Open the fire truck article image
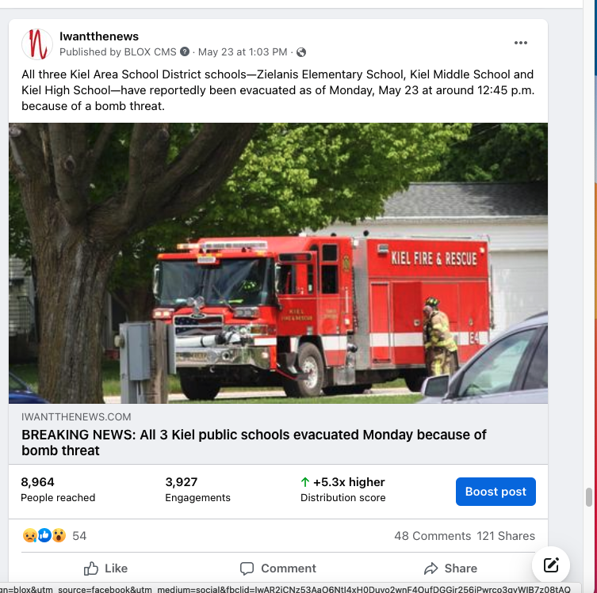 pyautogui.click(x=278, y=263)
